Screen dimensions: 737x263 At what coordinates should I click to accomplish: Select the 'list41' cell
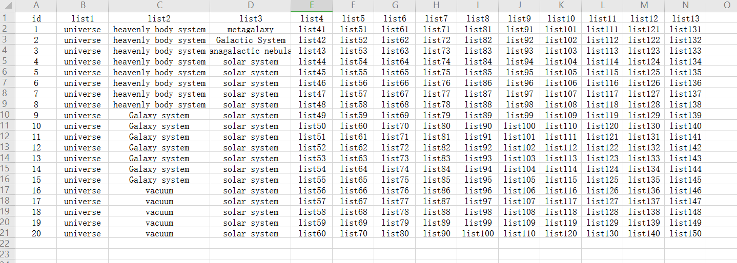[x=312, y=29]
